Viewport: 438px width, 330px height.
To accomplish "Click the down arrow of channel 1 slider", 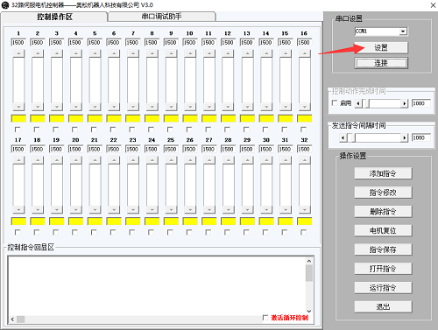I will tap(18, 107).
